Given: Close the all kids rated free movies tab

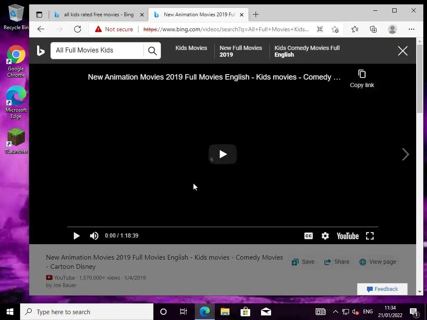Looking at the screenshot, I should 142,15.
